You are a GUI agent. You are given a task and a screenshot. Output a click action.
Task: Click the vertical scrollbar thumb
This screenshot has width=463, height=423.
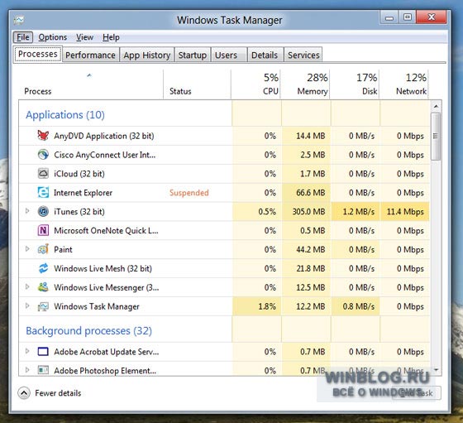[x=436, y=137]
